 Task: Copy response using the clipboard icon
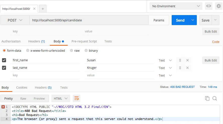(207, 98)
